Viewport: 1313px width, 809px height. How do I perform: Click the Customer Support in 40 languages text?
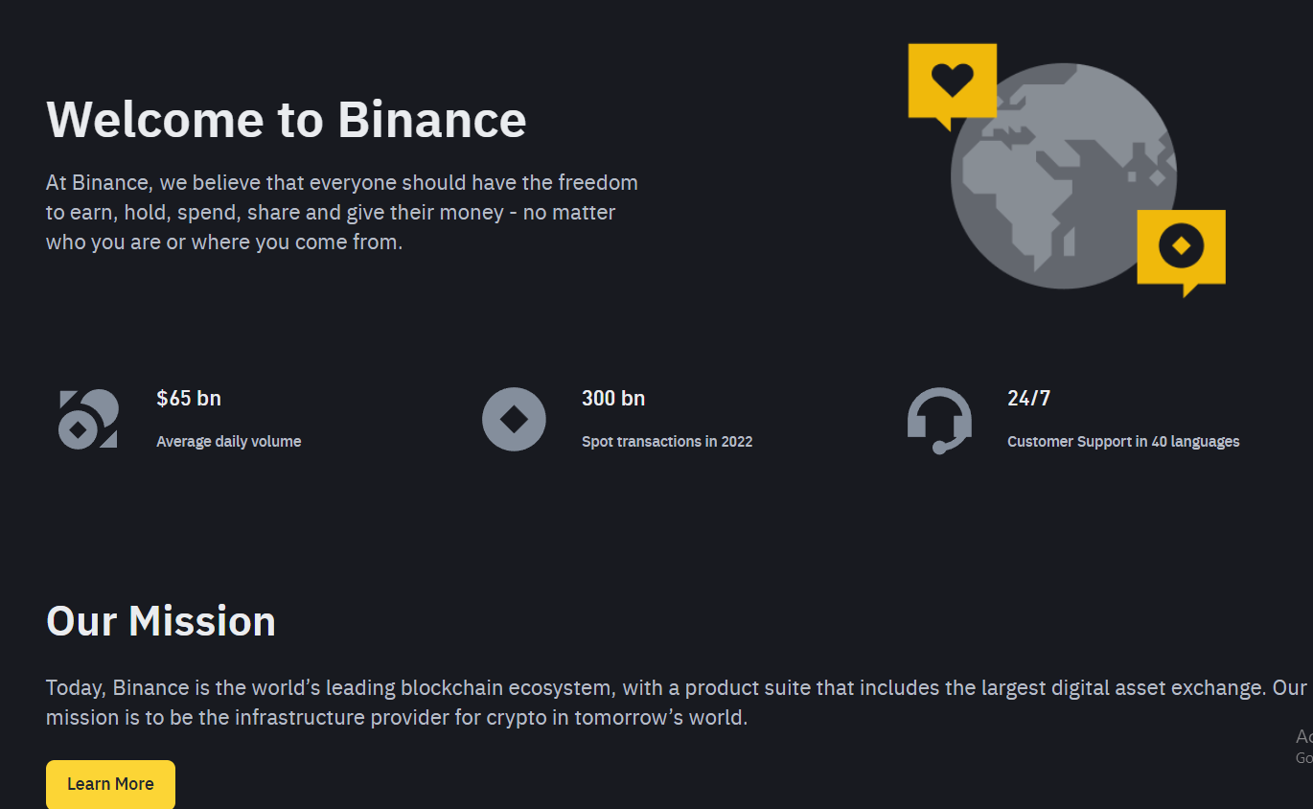(x=1123, y=441)
